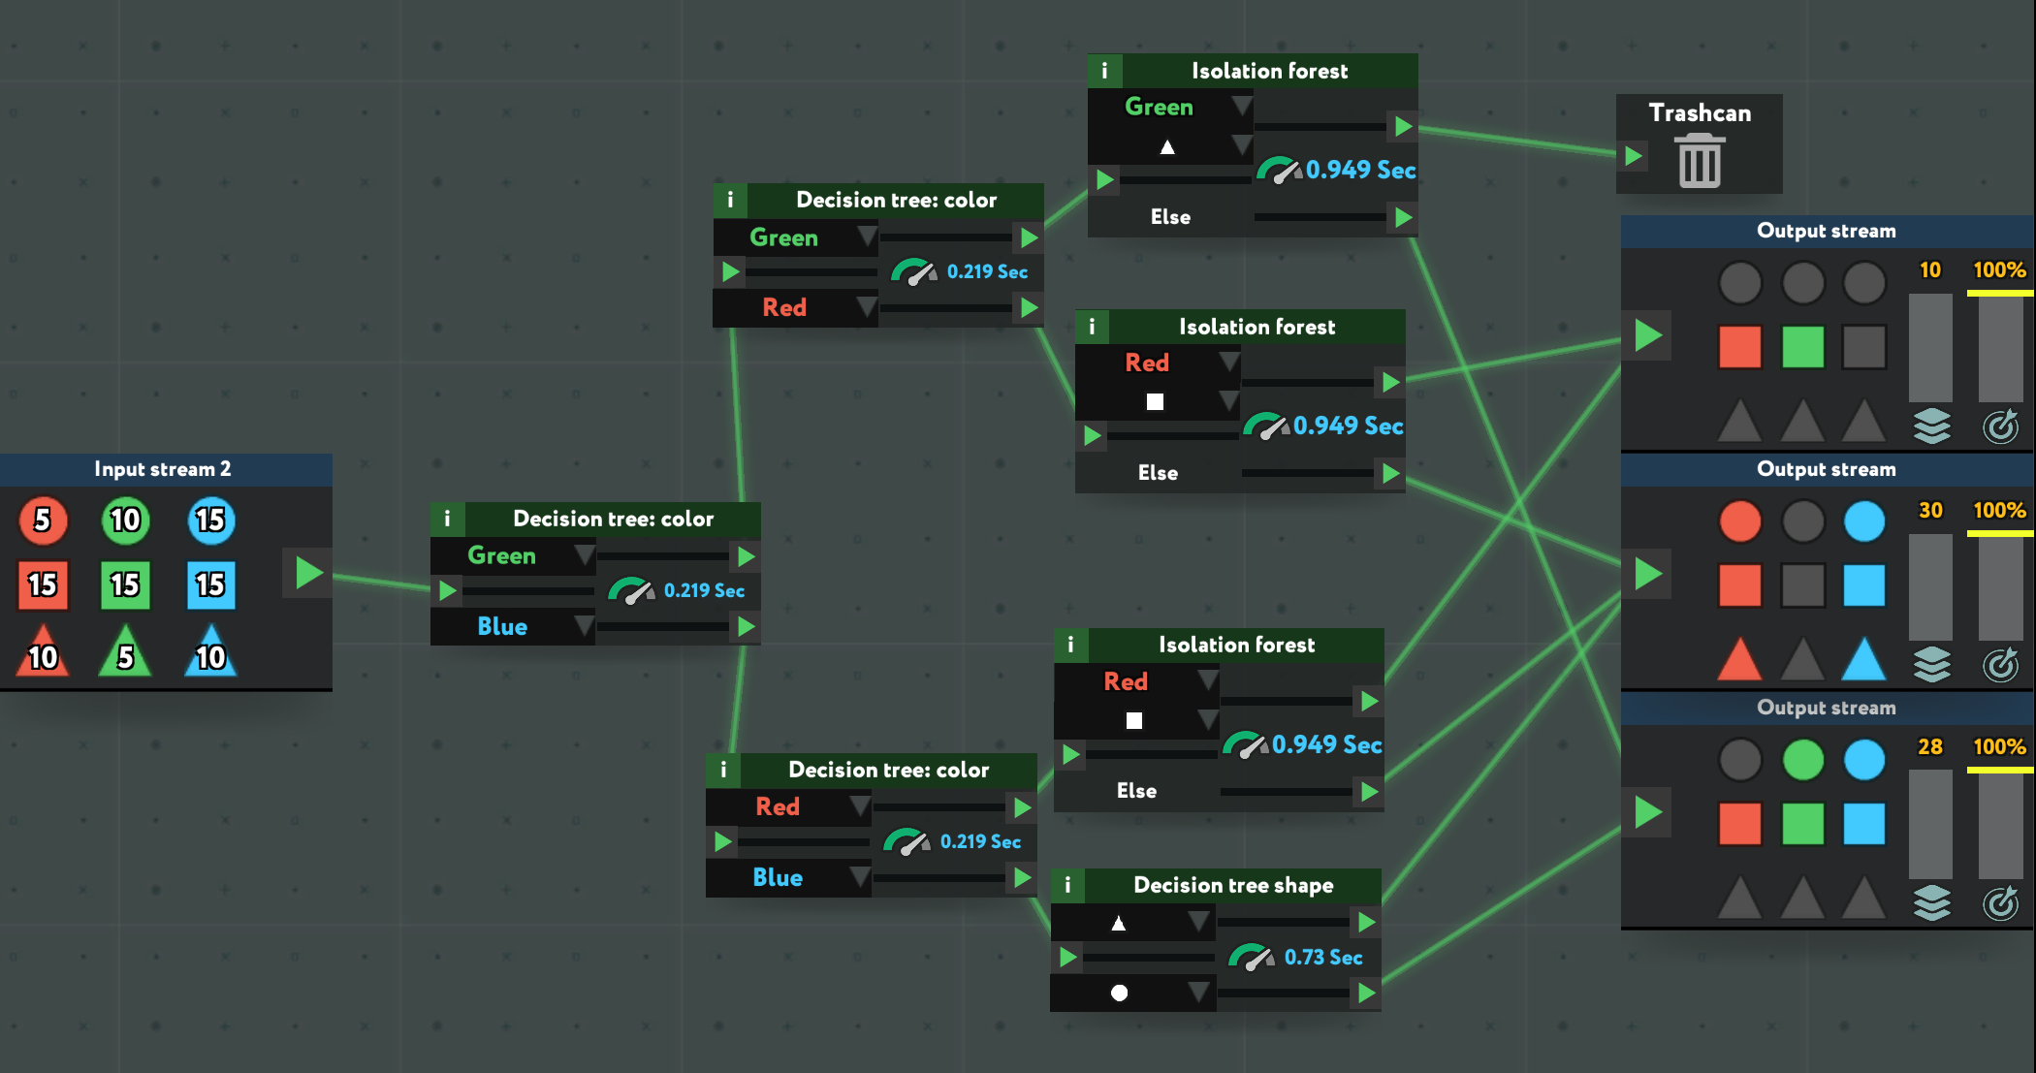Click info icon on top Isolation forest node
Viewport: 2036px width, 1073px height.
pyautogui.click(x=1104, y=71)
